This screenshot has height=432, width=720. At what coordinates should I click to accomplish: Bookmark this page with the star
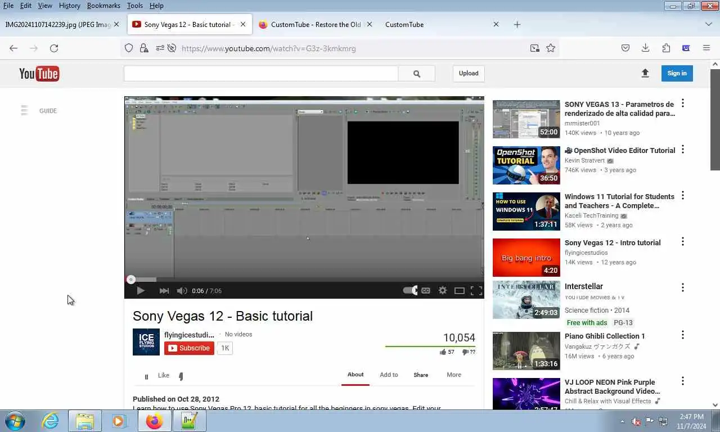tap(551, 48)
